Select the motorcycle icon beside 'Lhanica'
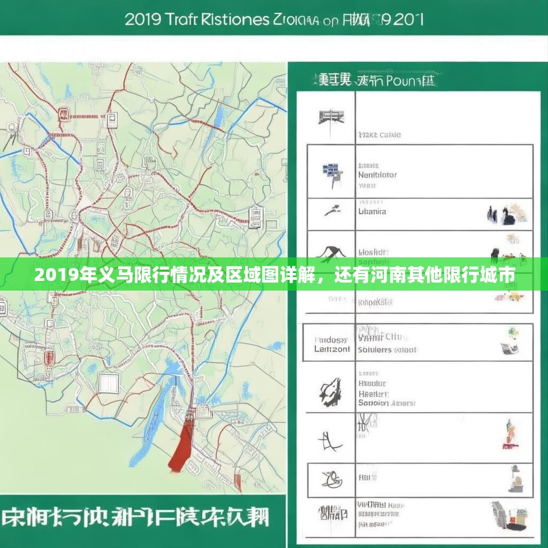The width and height of the screenshot is (548, 548). pos(332,209)
